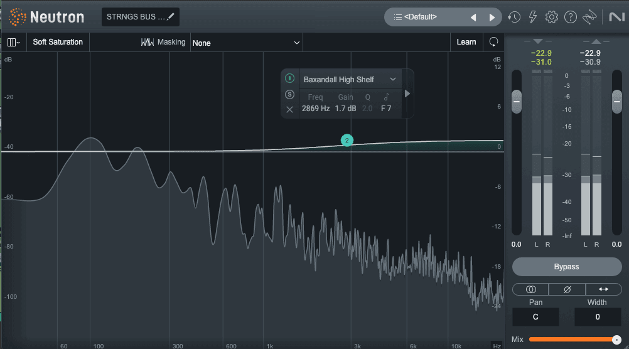Click the output meter up triangle icon

click(x=596, y=41)
